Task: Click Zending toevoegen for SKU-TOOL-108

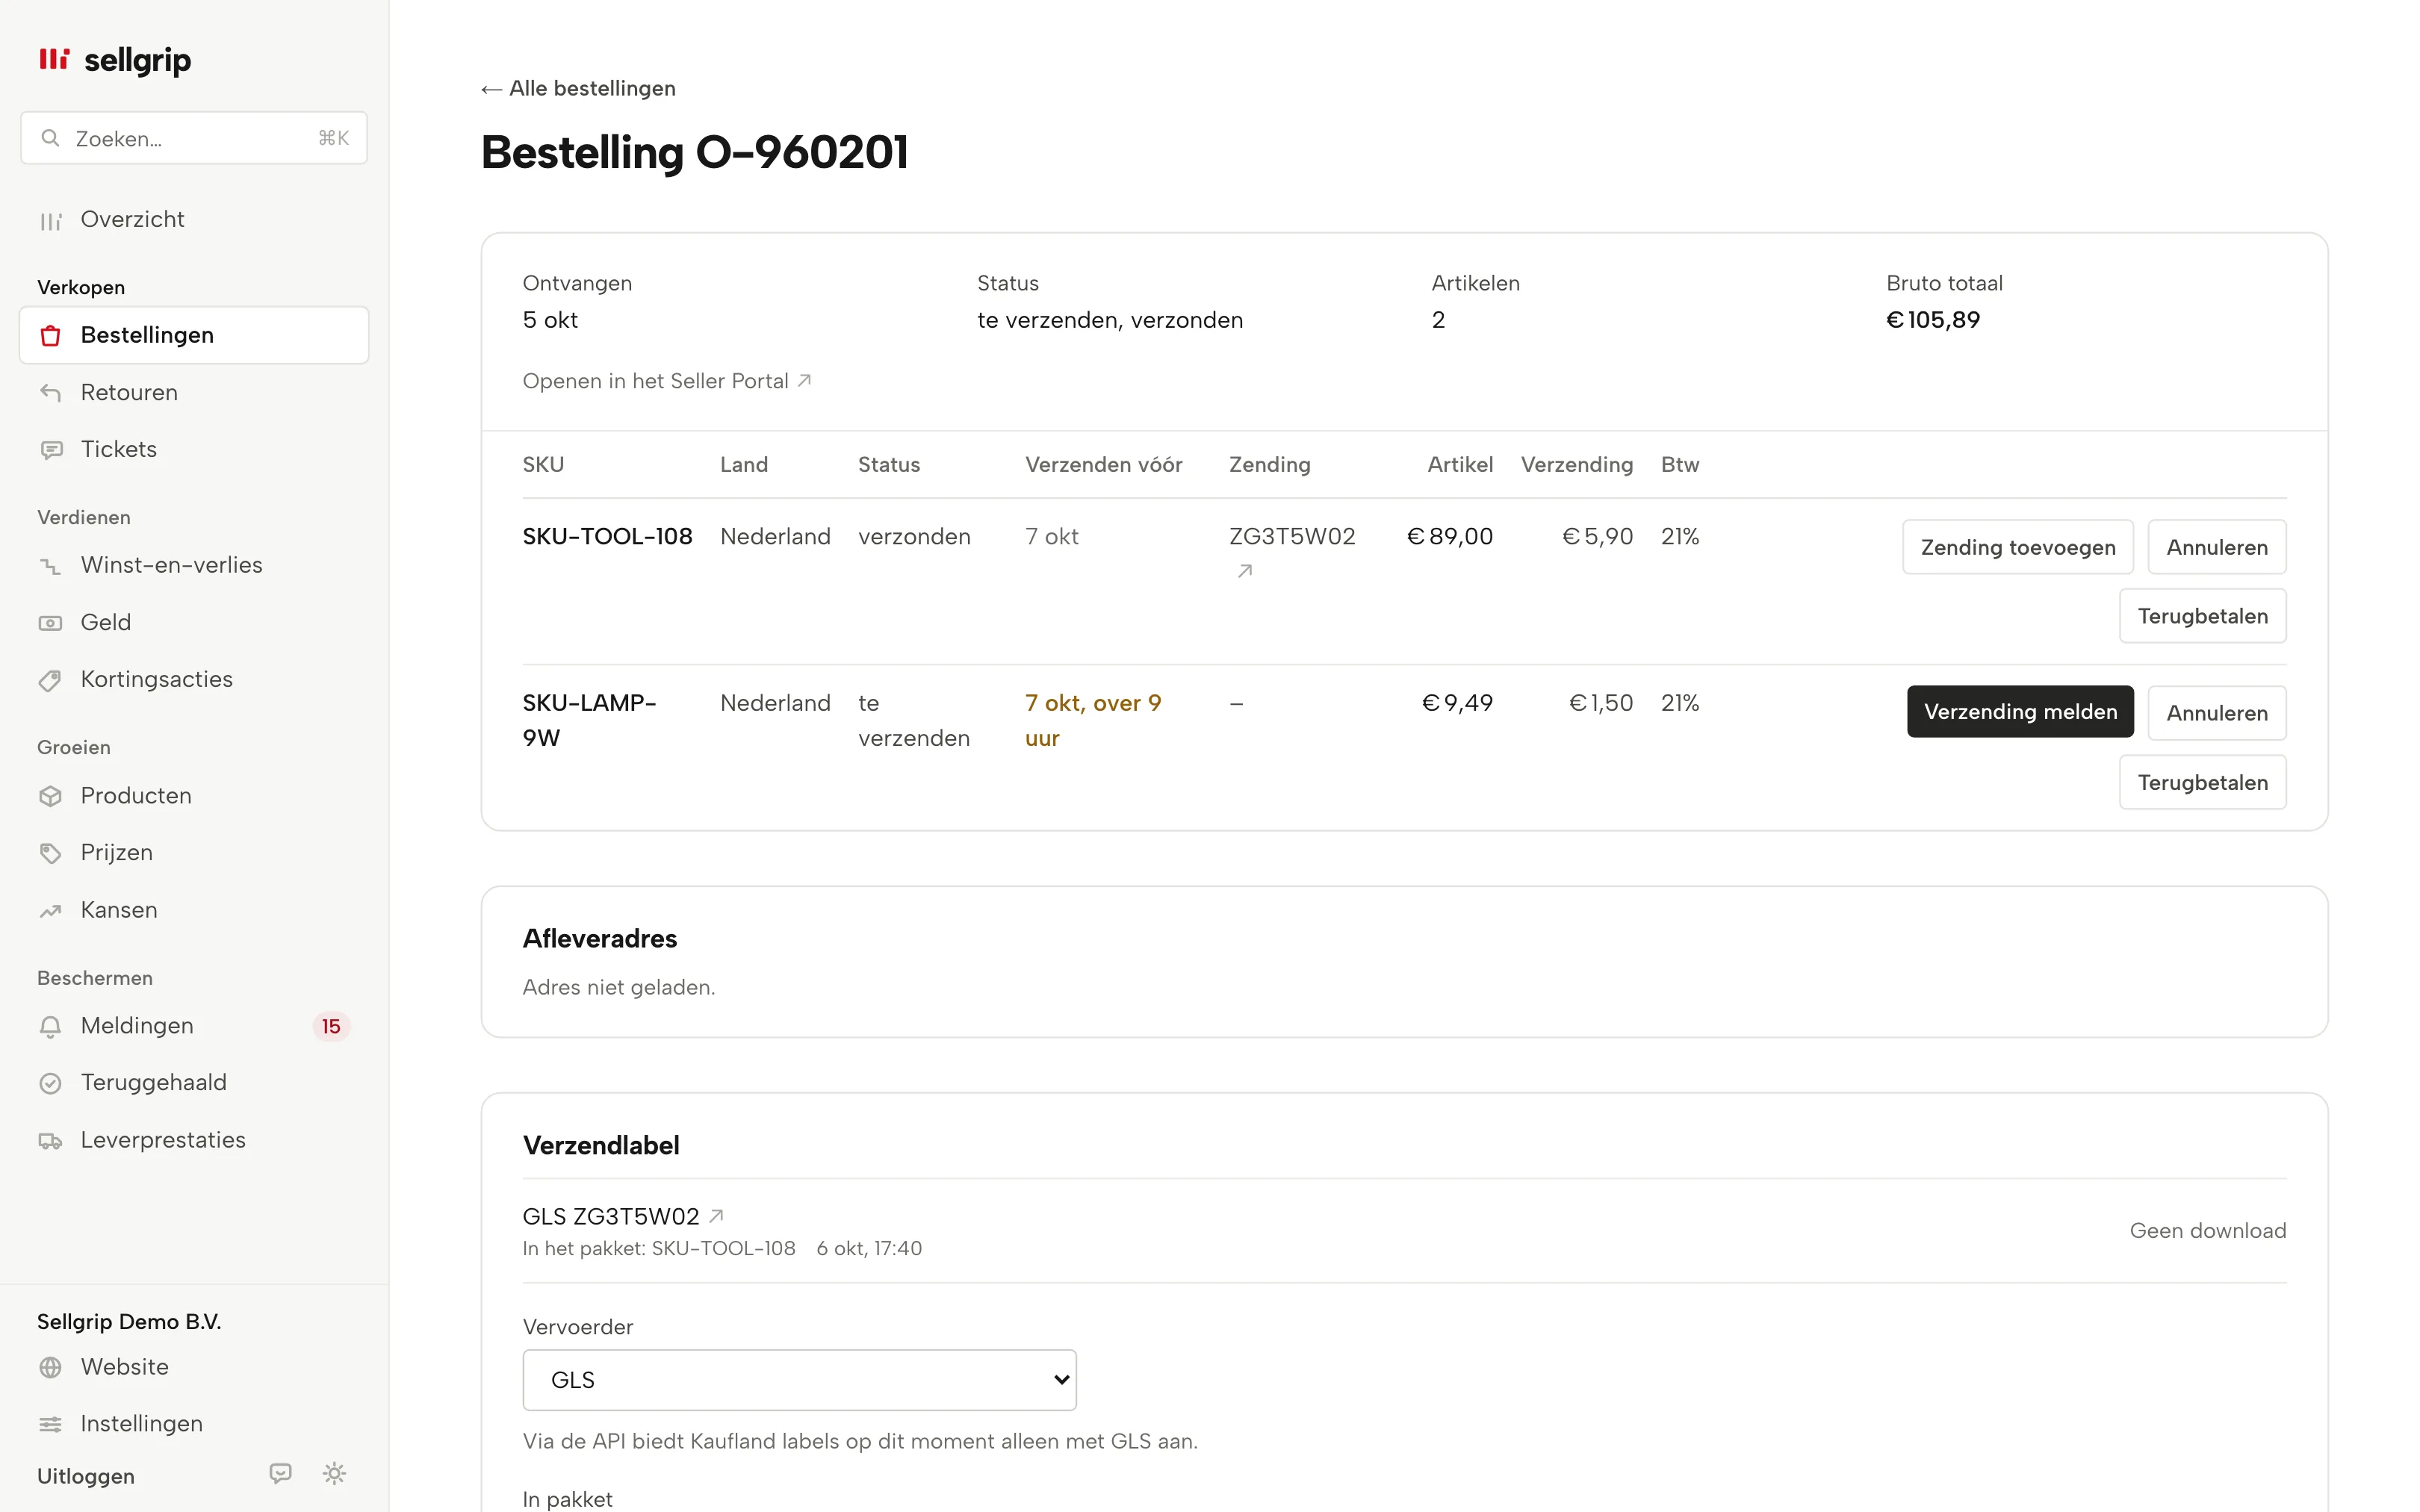Action: pos(2017,548)
